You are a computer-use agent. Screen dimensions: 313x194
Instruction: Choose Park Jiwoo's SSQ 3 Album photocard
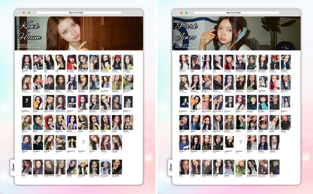229,62
